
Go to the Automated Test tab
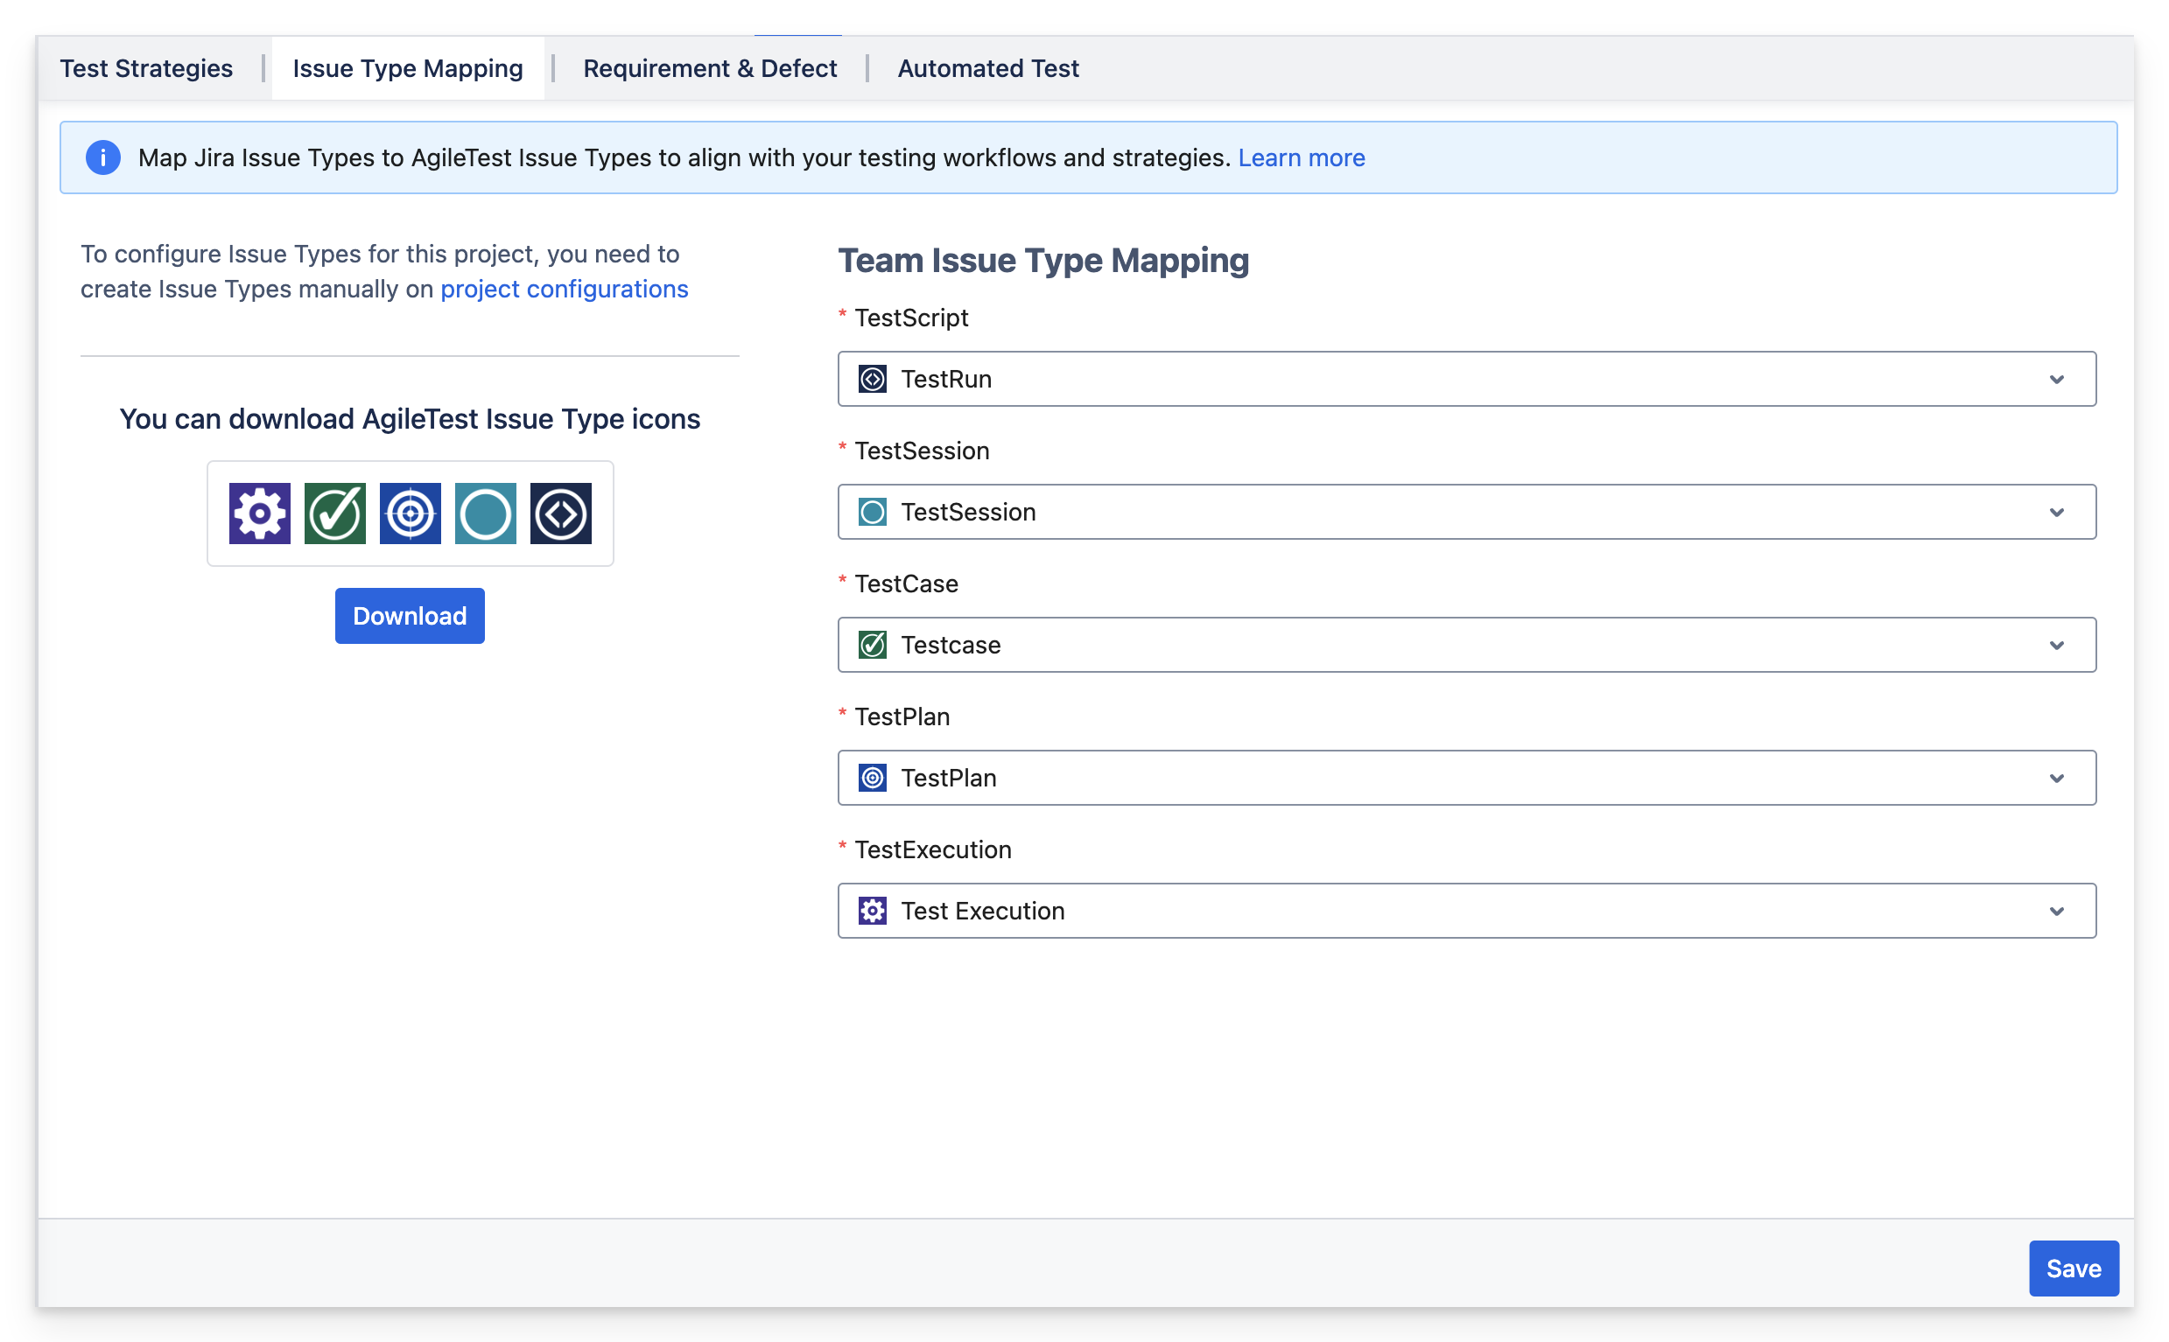(x=988, y=68)
